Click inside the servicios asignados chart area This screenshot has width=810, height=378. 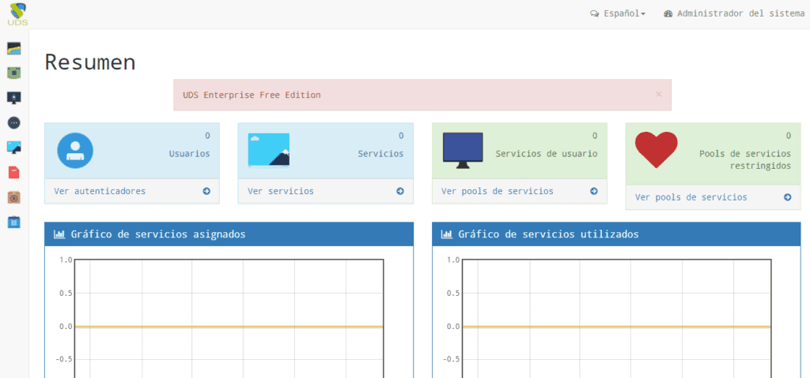[229, 319]
